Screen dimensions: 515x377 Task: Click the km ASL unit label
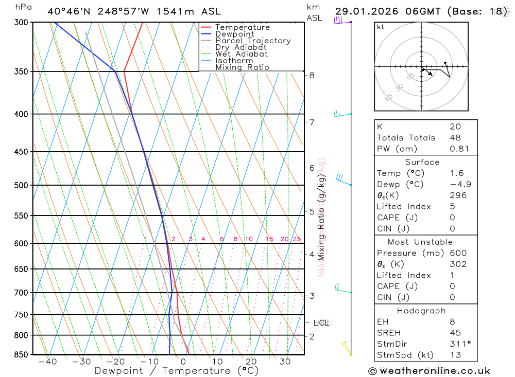(314, 12)
